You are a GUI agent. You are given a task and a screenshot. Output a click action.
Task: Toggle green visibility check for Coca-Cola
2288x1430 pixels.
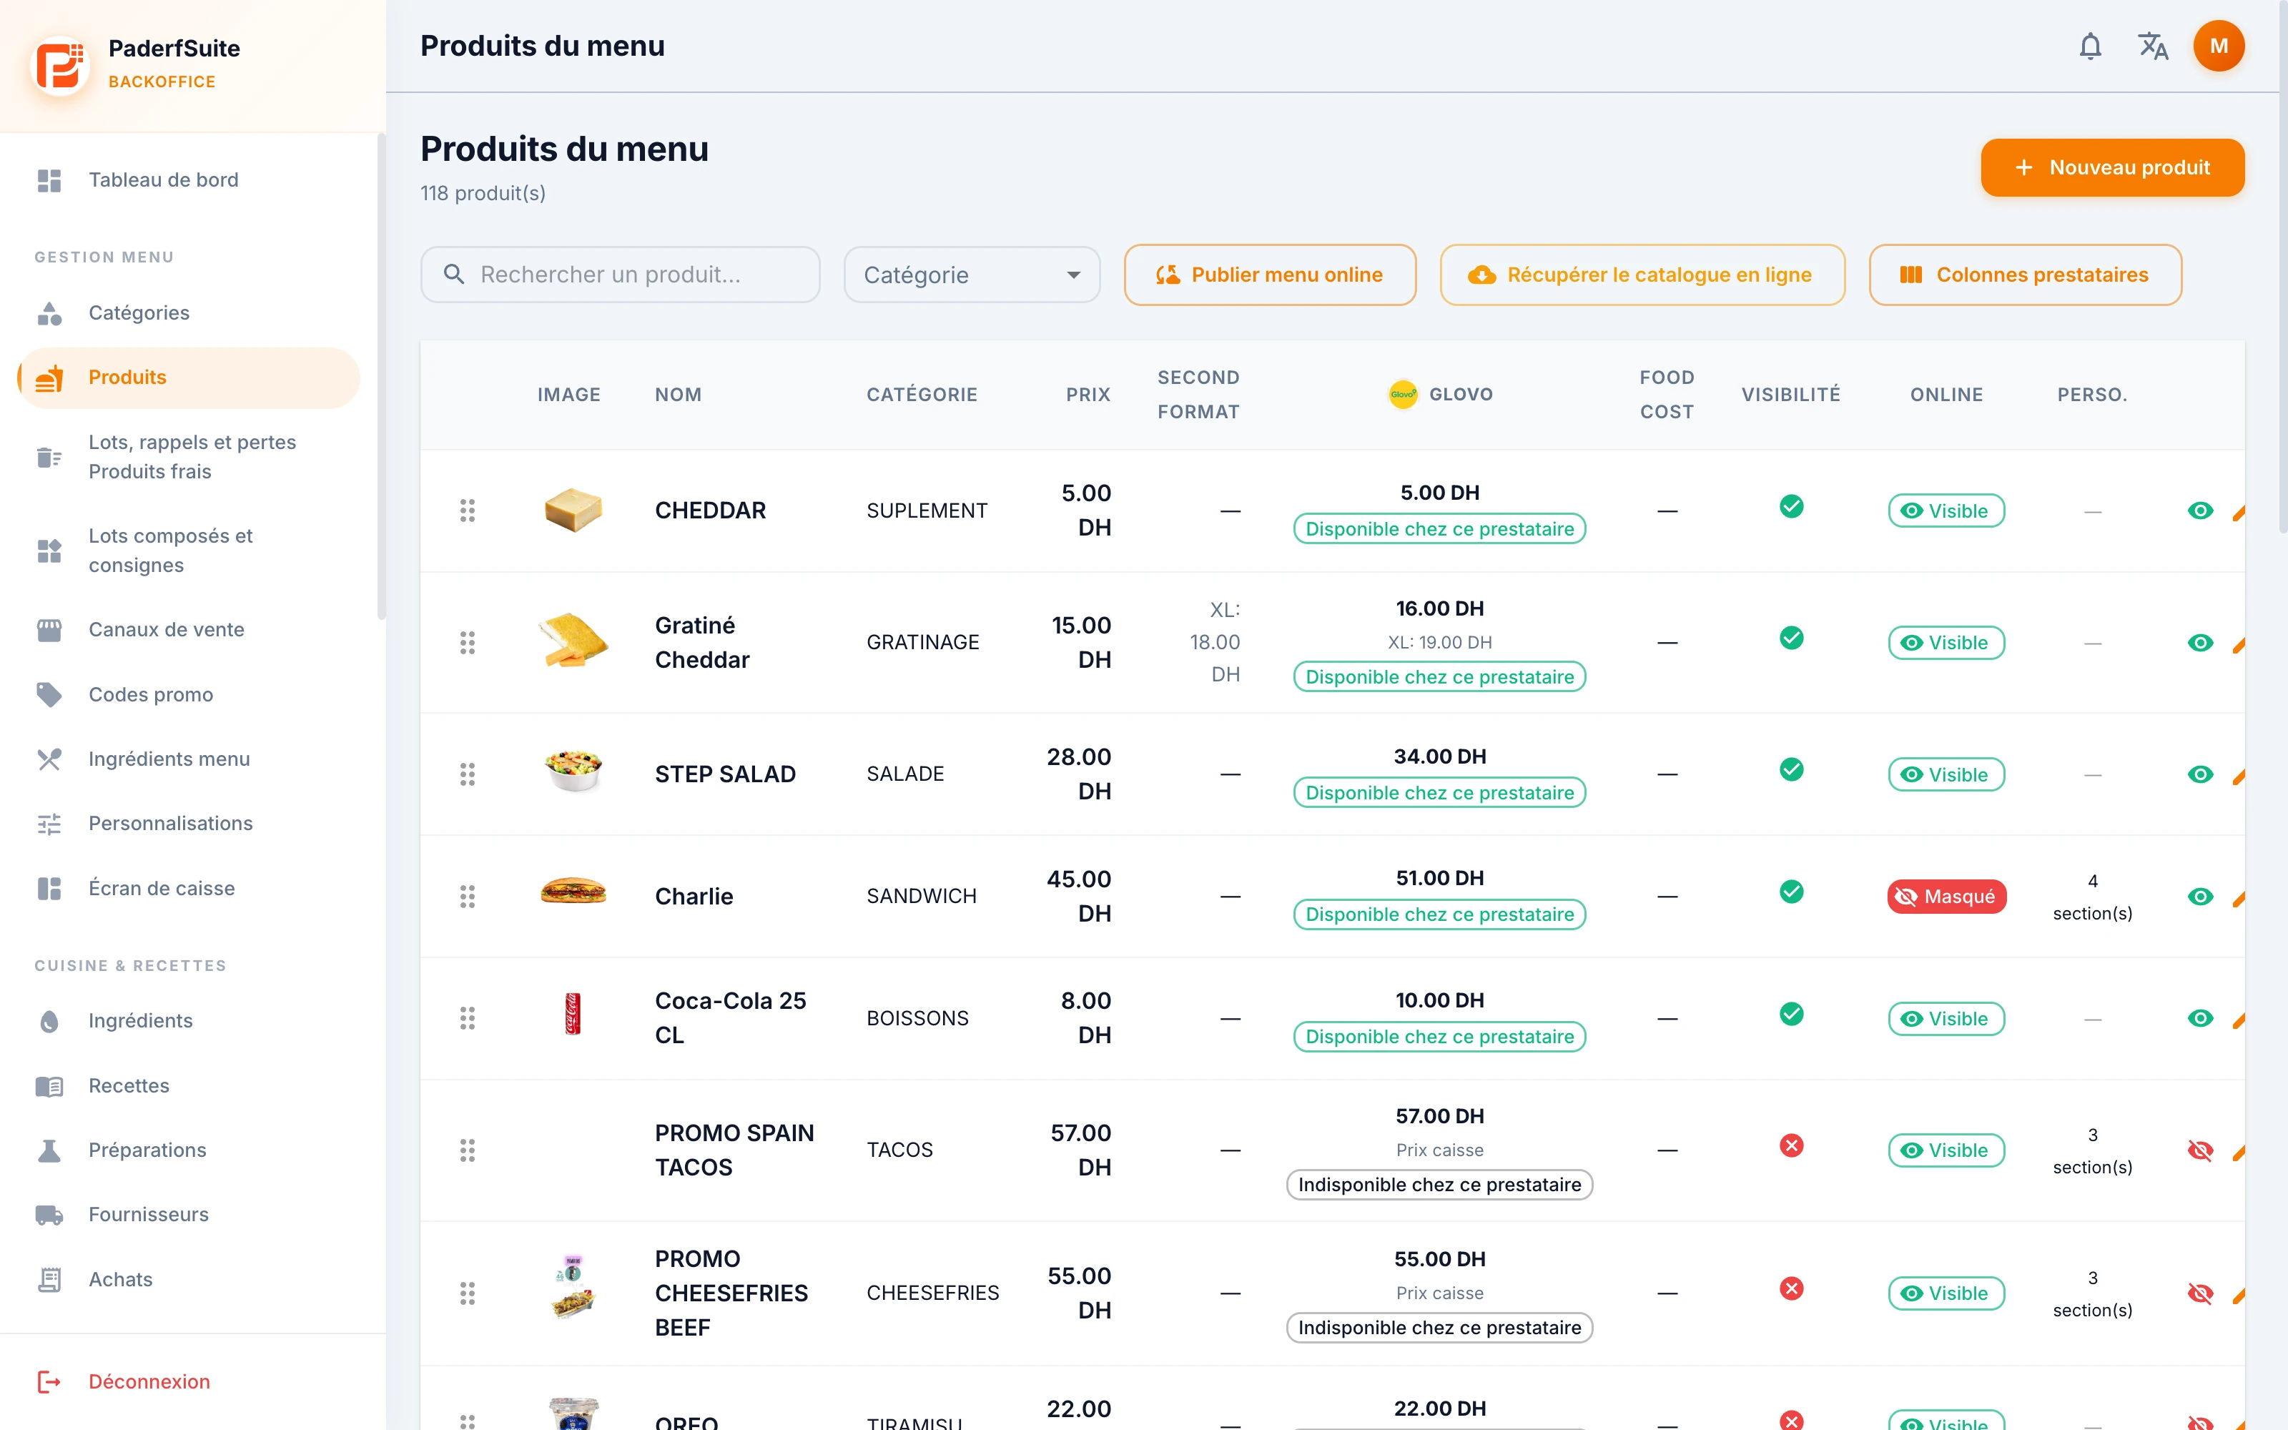[1790, 1014]
